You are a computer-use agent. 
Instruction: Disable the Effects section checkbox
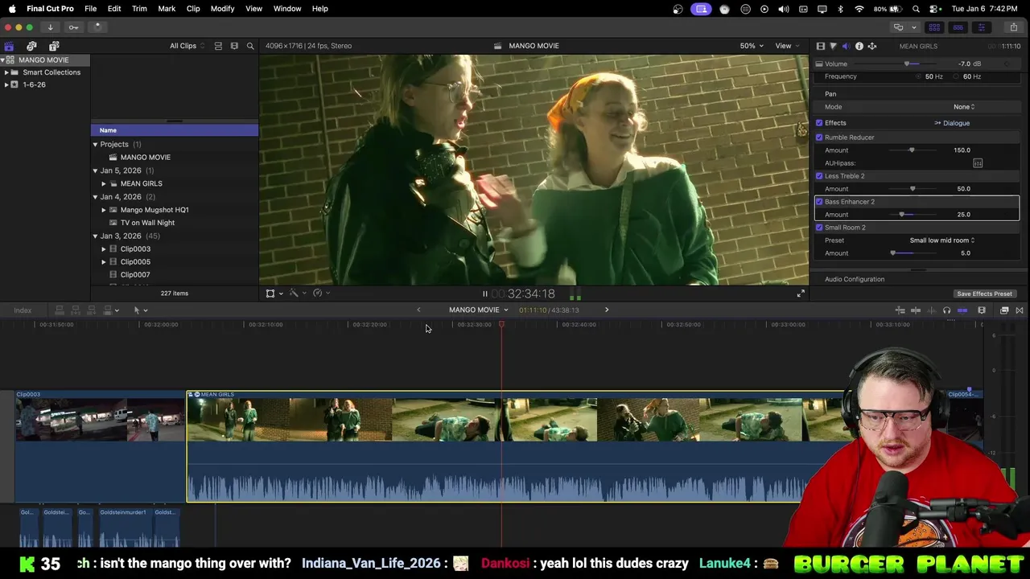pos(819,123)
